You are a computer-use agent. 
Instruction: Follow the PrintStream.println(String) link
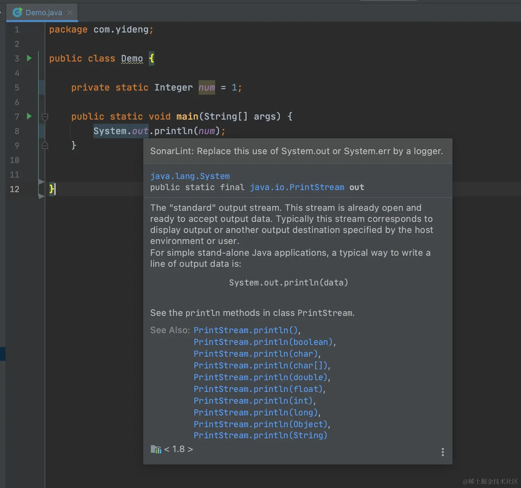[260, 435]
